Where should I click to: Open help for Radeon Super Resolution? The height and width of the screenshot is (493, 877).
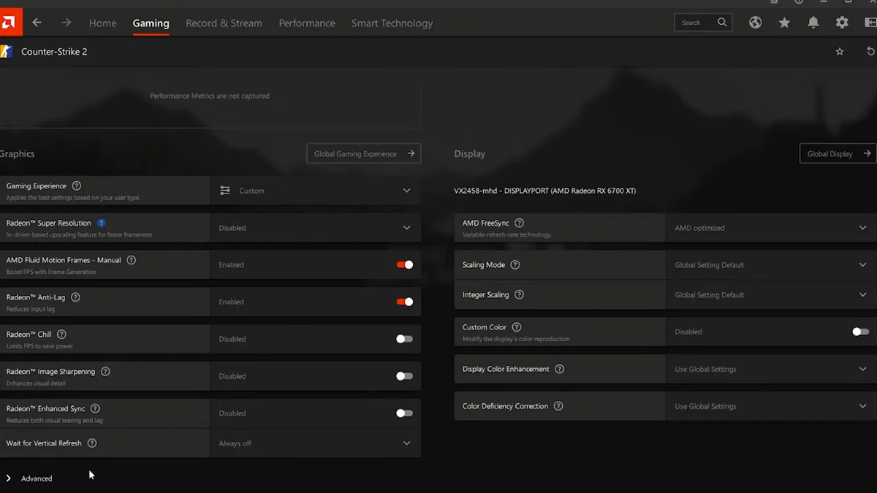point(102,223)
